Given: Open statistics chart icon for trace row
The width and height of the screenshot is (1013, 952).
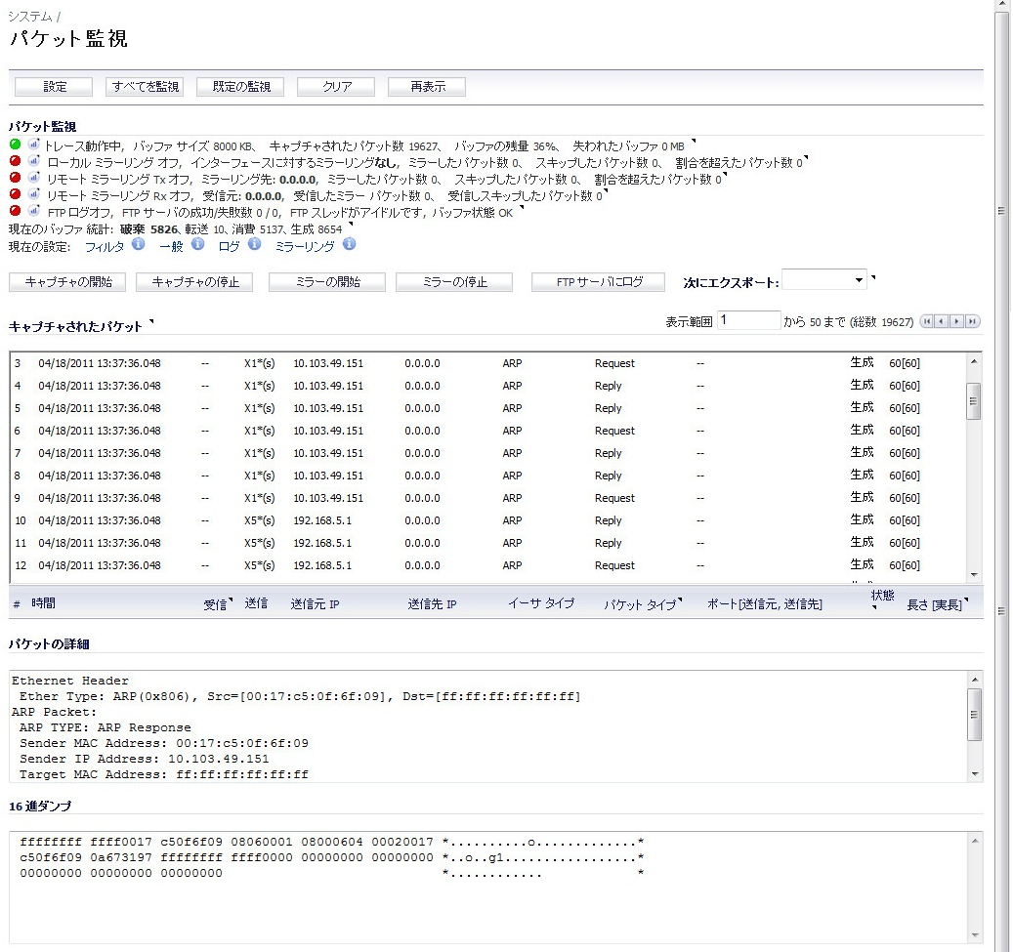Looking at the screenshot, I should 33,145.
